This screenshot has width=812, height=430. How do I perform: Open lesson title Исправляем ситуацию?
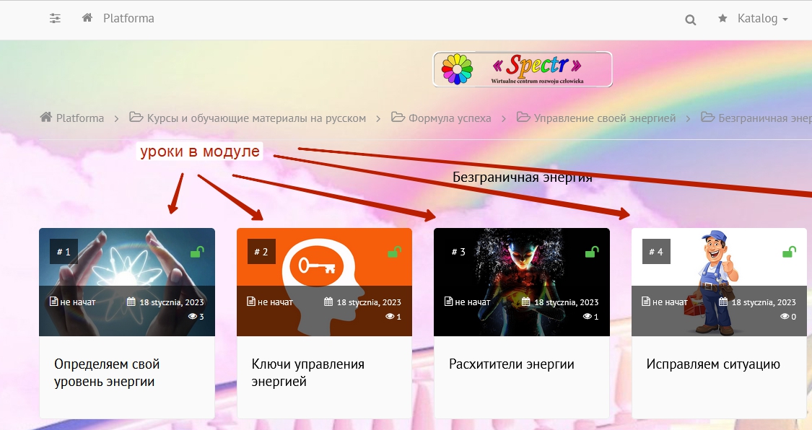[x=713, y=364]
